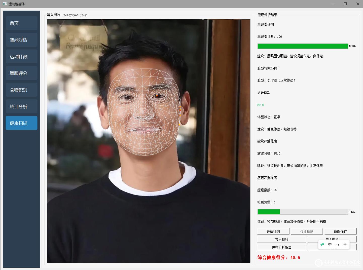Viewport: 363px width, 270px height.
Task: Click the 截图保存 button
Action: pos(340,231)
